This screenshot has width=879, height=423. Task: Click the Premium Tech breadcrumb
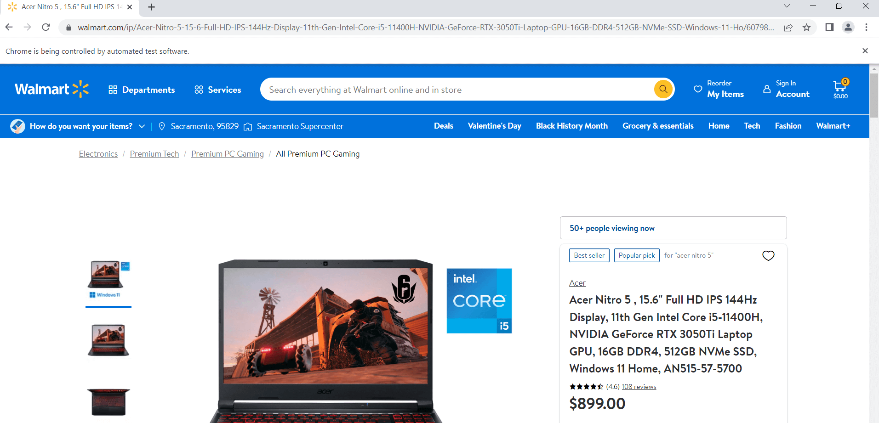(154, 154)
